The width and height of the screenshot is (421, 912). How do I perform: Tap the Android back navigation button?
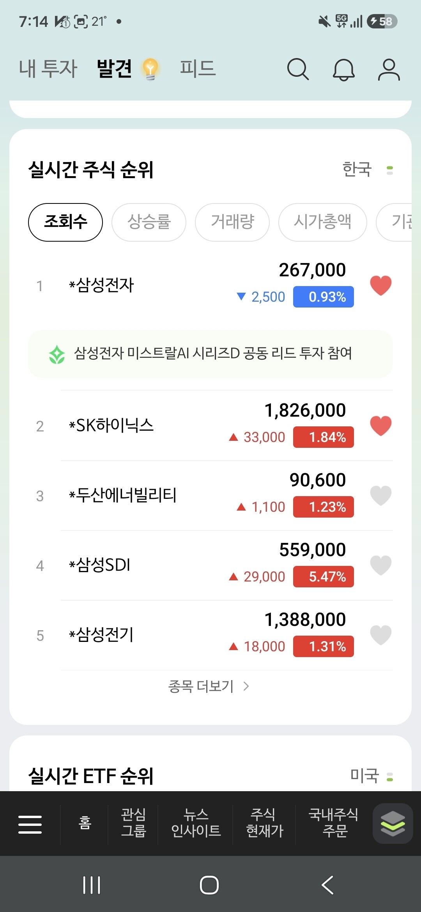pos(327,885)
